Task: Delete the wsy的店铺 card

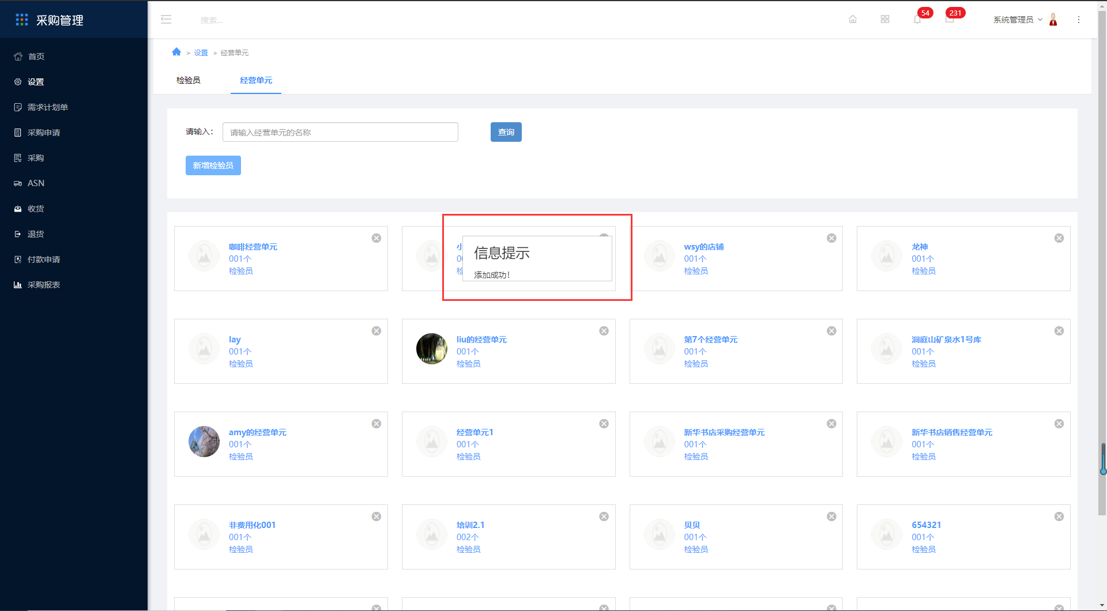Action: pos(831,238)
